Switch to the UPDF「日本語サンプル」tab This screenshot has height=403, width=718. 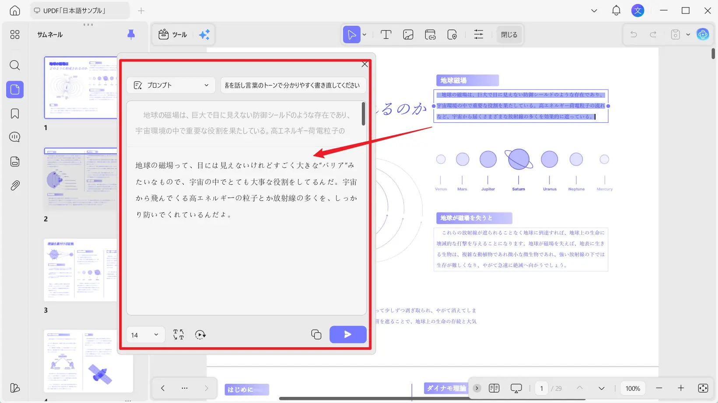tap(80, 10)
